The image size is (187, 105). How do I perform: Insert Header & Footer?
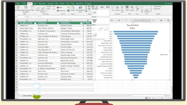pos(147,9)
